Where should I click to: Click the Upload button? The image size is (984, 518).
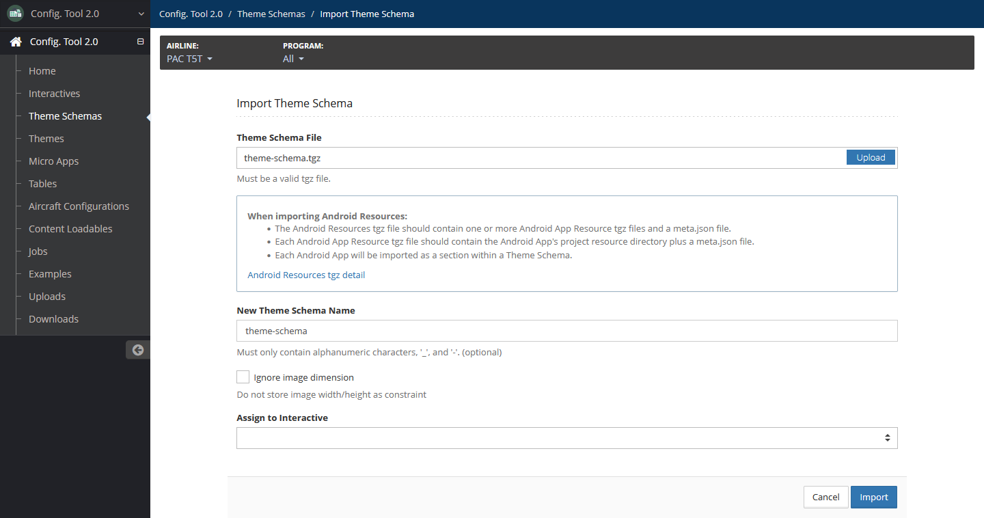click(871, 157)
